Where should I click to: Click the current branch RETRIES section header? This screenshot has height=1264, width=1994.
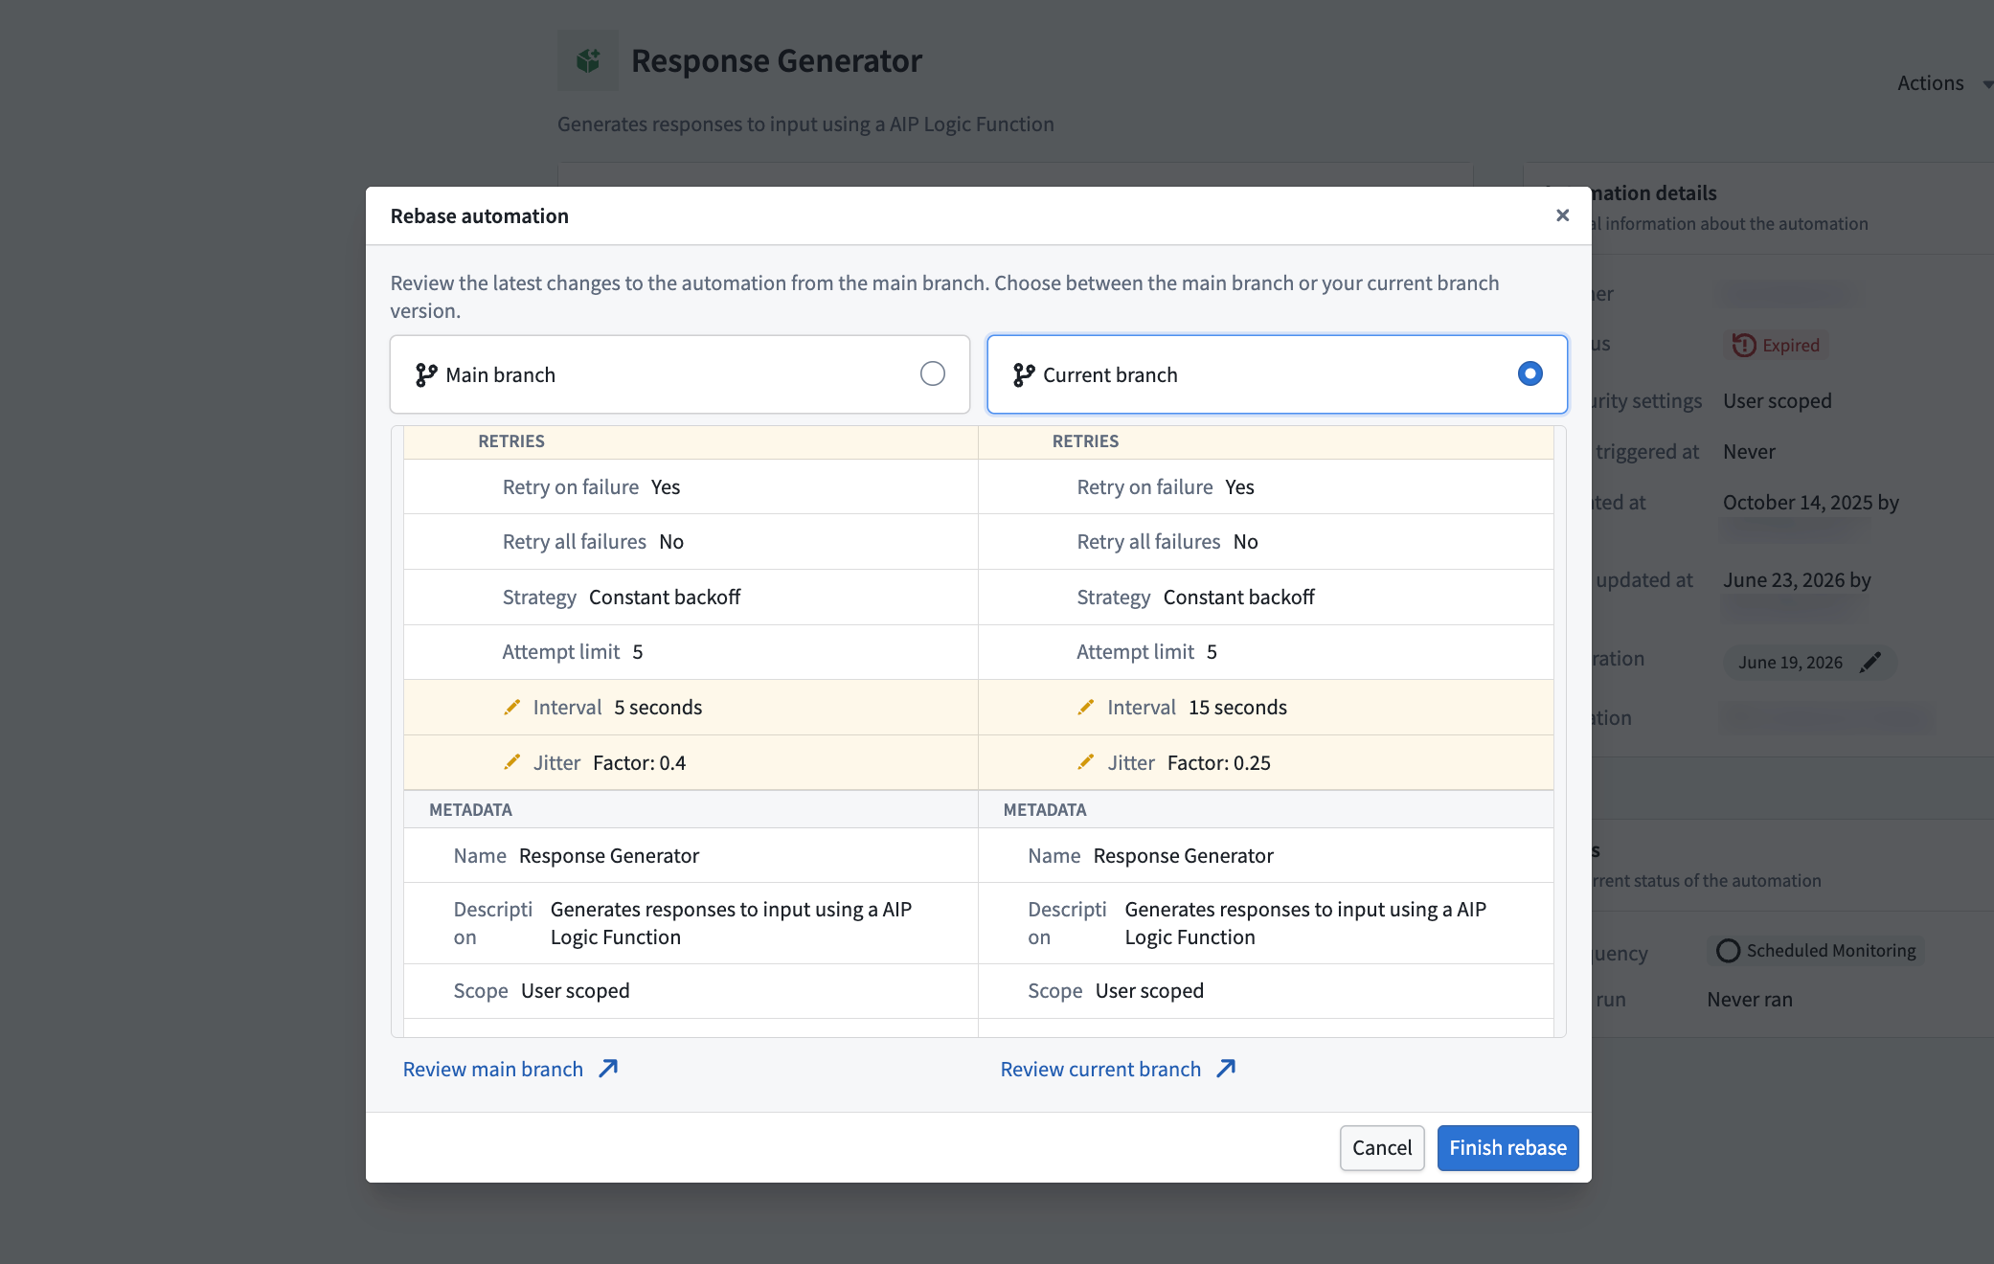pos(1265,441)
